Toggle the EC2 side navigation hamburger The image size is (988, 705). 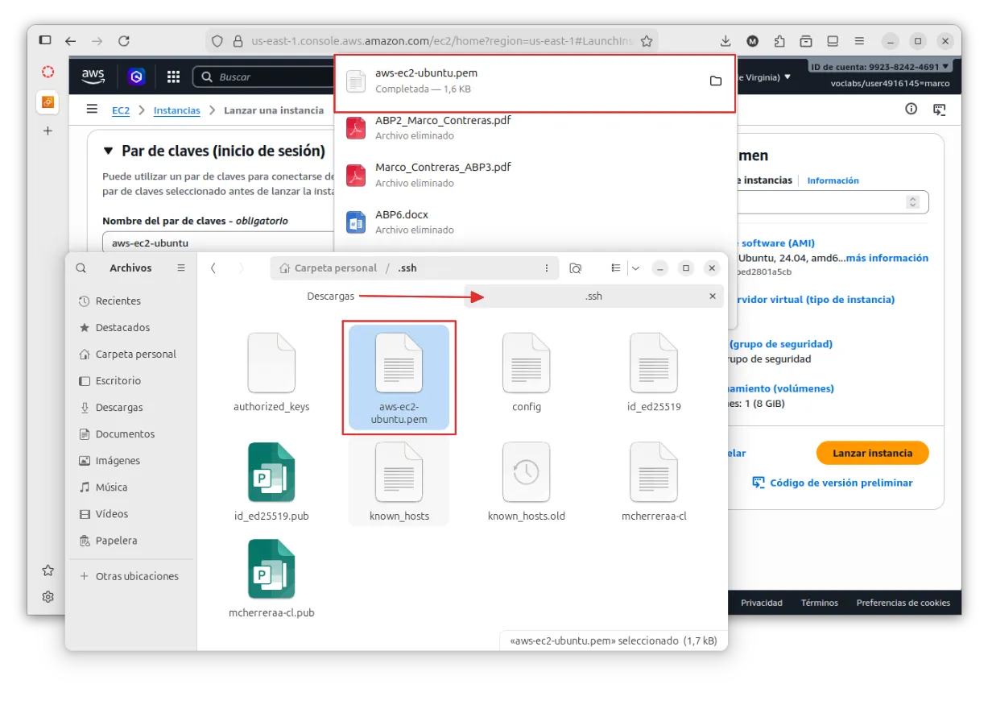(x=92, y=110)
